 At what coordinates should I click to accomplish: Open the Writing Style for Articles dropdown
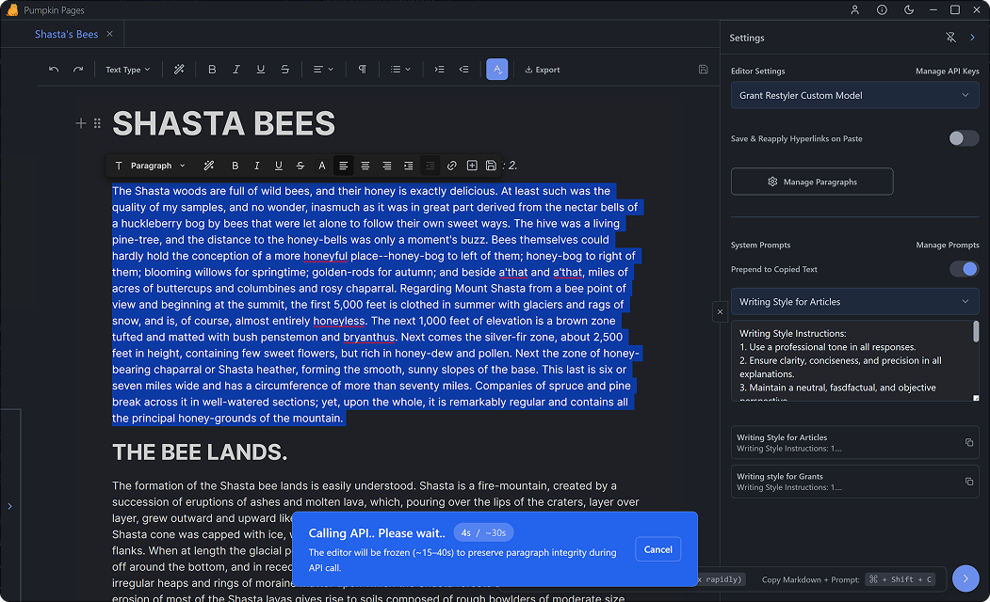[x=854, y=302]
